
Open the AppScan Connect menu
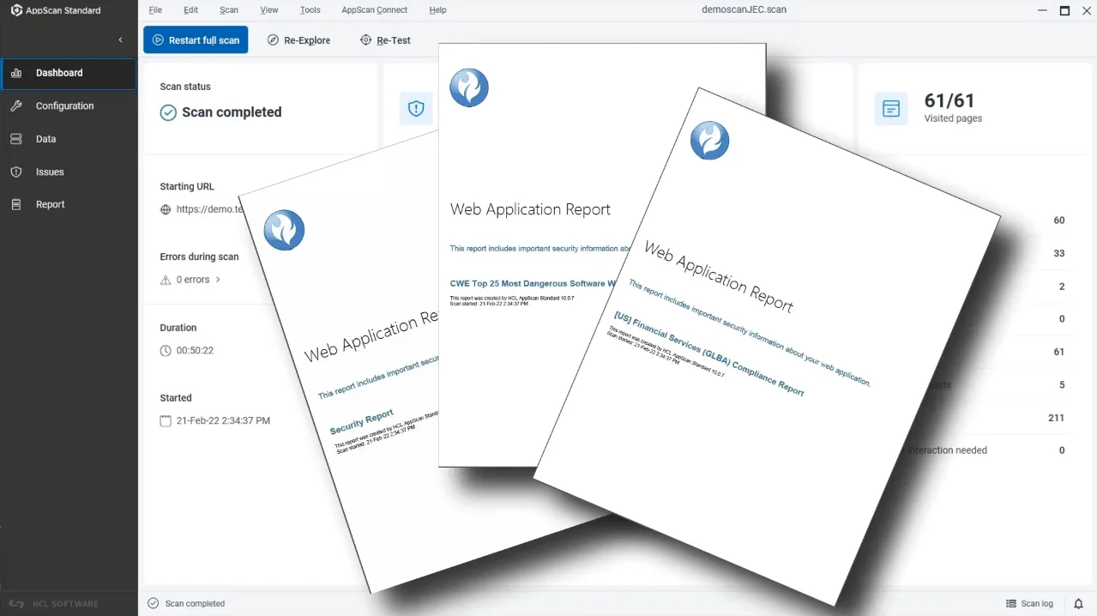(374, 10)
